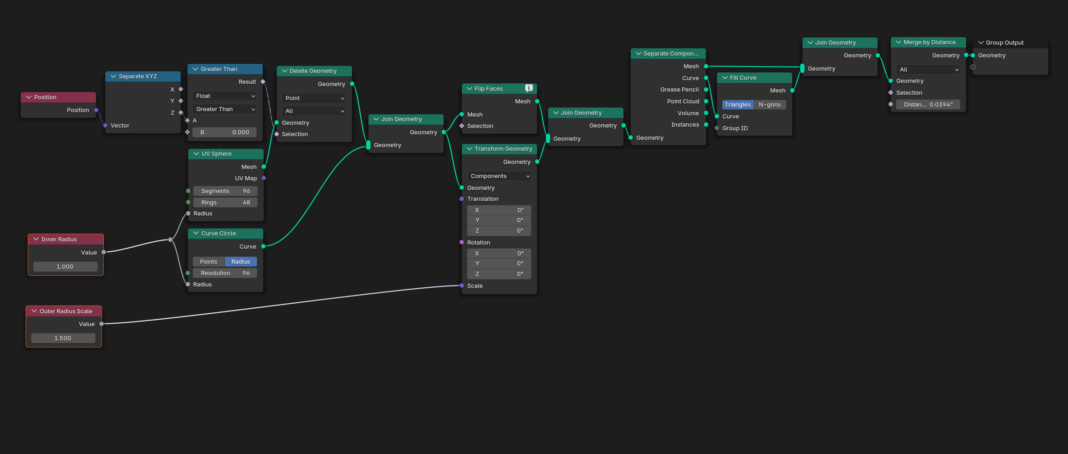Collapse the Greater Than node

point(195,69)
